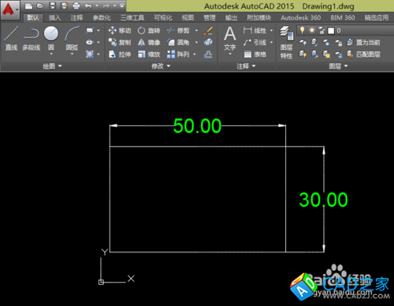Select the Circle (圆) tool
The height and width of the screenshot is (306, 394).
pyautogui.click(x=51, y=39)
